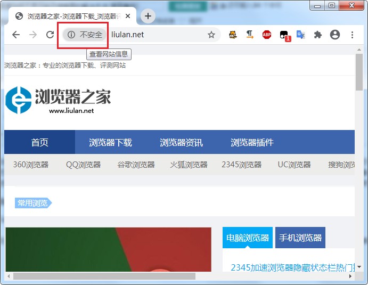Screen dimensions: 368x285
Task: Open the Chrome profile avatar
Action: 335,35
